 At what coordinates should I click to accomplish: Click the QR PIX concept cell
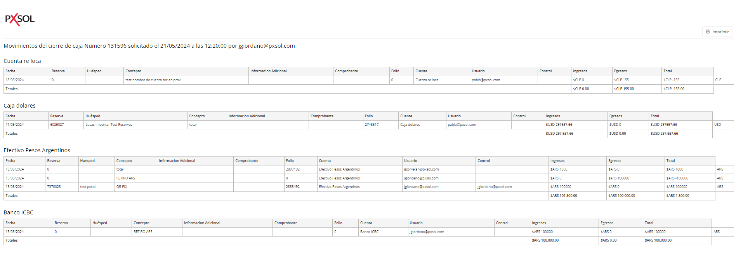[122, 187]
